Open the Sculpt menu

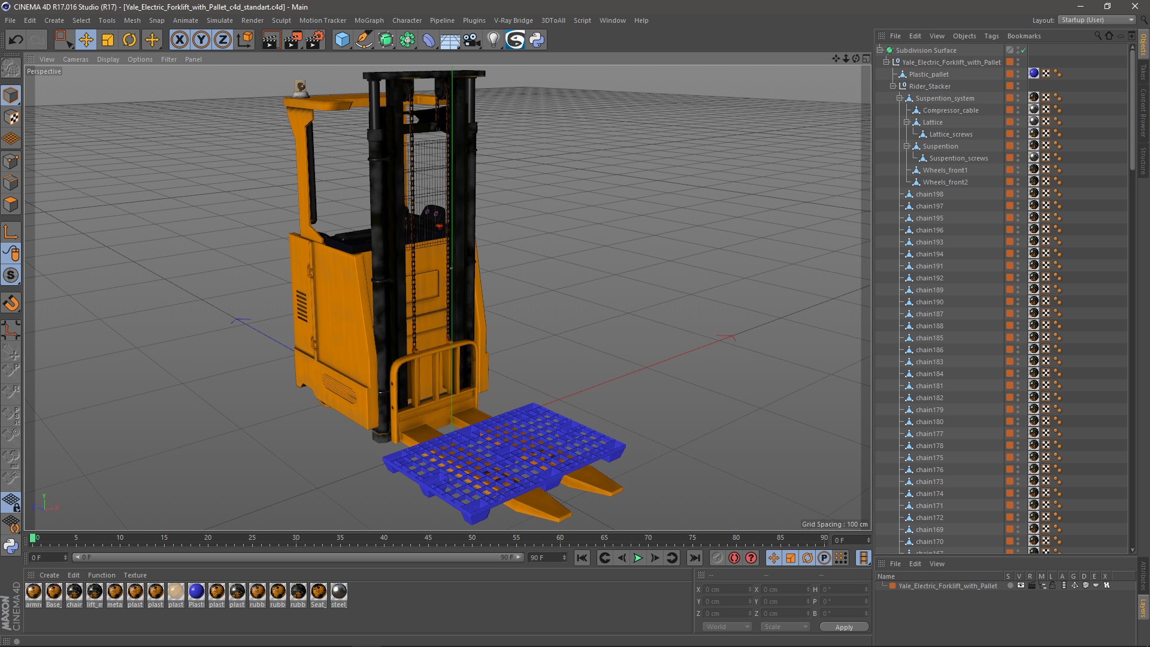coord(281,20)
